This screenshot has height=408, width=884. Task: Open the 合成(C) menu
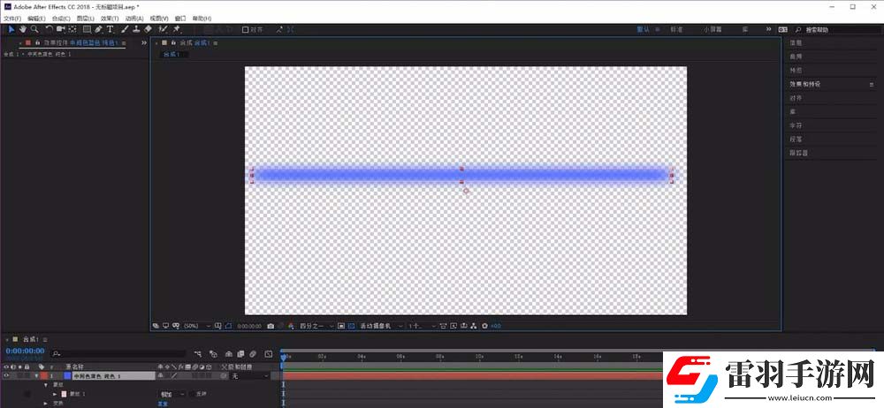[x=61, y=18]
